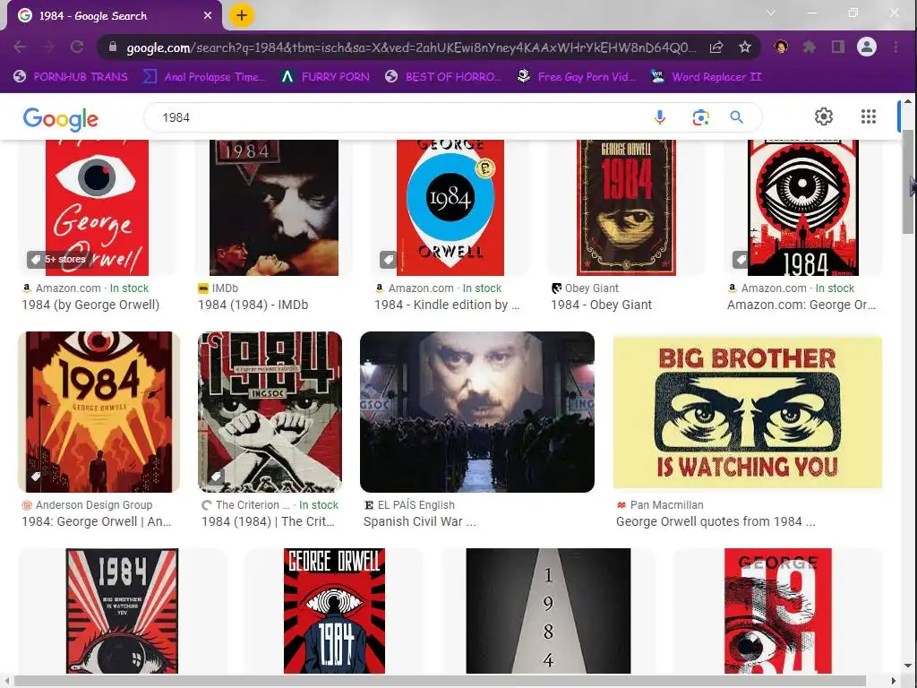Open the IMDb 1984 movie poster thumbnail
The image size is (917, 688).
pyautogui.click(x=274, y=208)
